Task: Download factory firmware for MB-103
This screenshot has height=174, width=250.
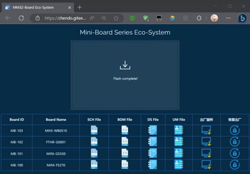Action: 206,130
